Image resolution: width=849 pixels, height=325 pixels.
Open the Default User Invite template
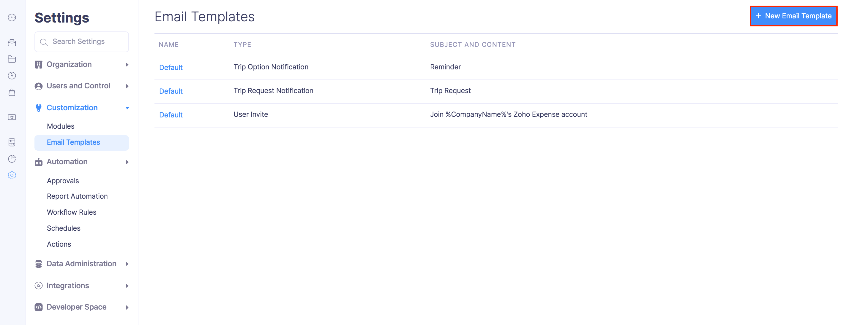tap(171, 114)
